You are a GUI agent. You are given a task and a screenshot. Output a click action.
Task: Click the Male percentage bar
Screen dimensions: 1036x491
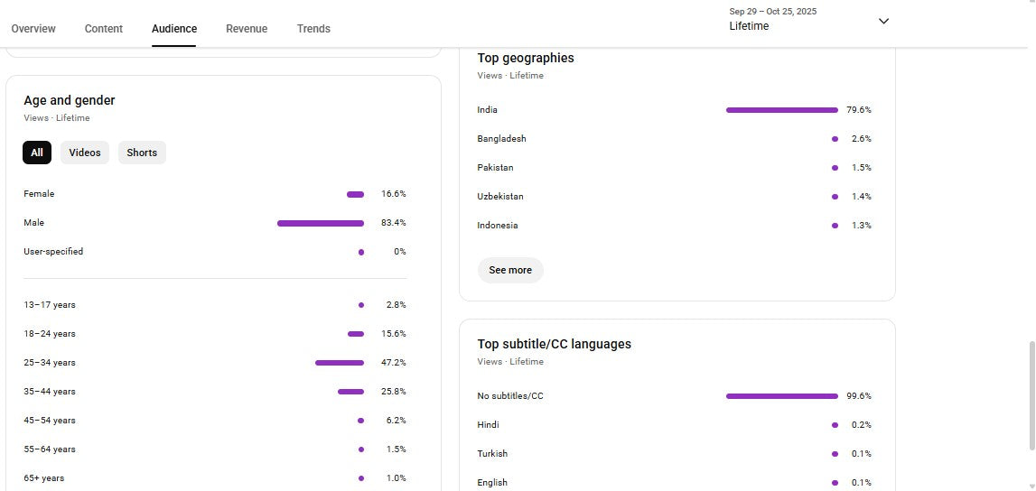point(321,223)
